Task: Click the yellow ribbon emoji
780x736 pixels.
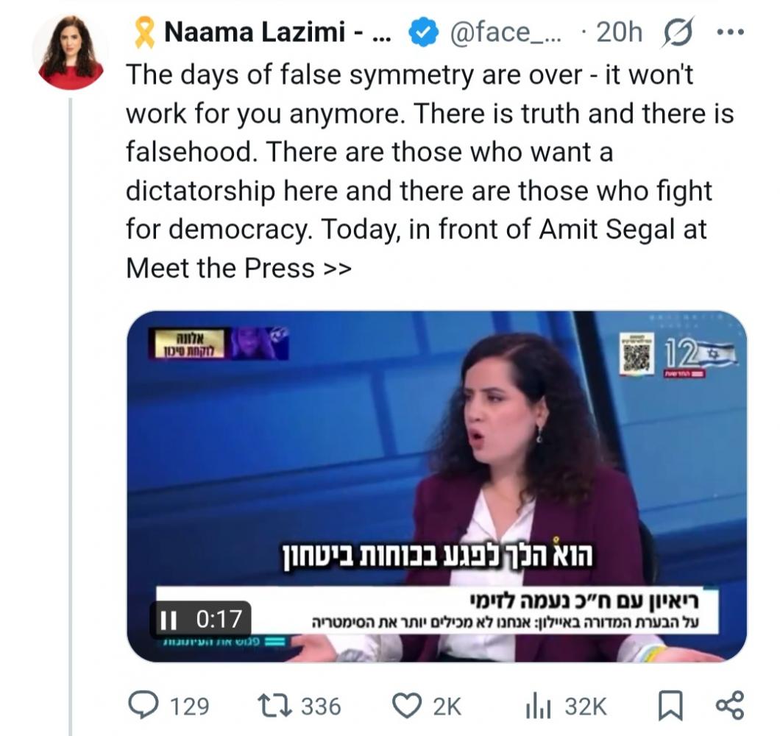Action: point(143,33)
